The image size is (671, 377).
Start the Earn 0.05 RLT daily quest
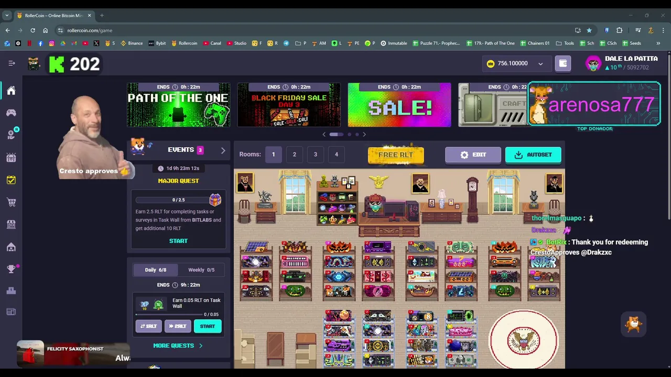point(207,326)
